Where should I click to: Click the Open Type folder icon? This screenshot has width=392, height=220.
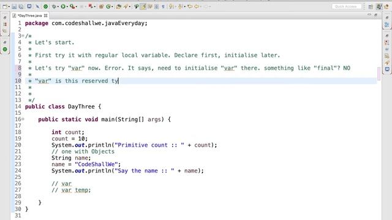(x=119, y=7)
